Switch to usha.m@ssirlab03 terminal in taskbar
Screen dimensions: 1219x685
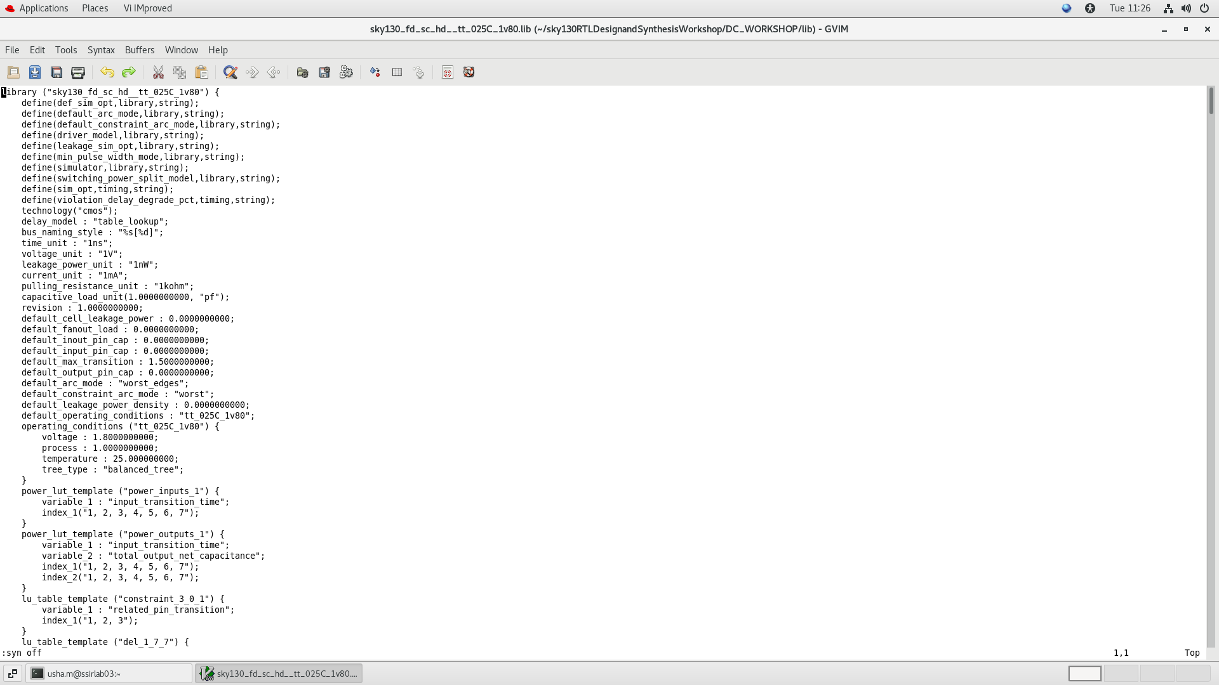[x=109, y=674]
